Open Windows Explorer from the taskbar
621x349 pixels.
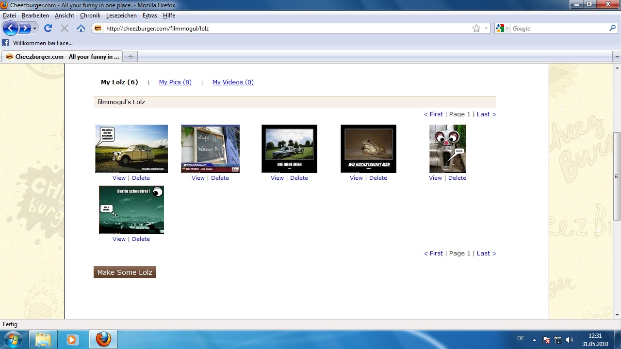pos(43,339)
